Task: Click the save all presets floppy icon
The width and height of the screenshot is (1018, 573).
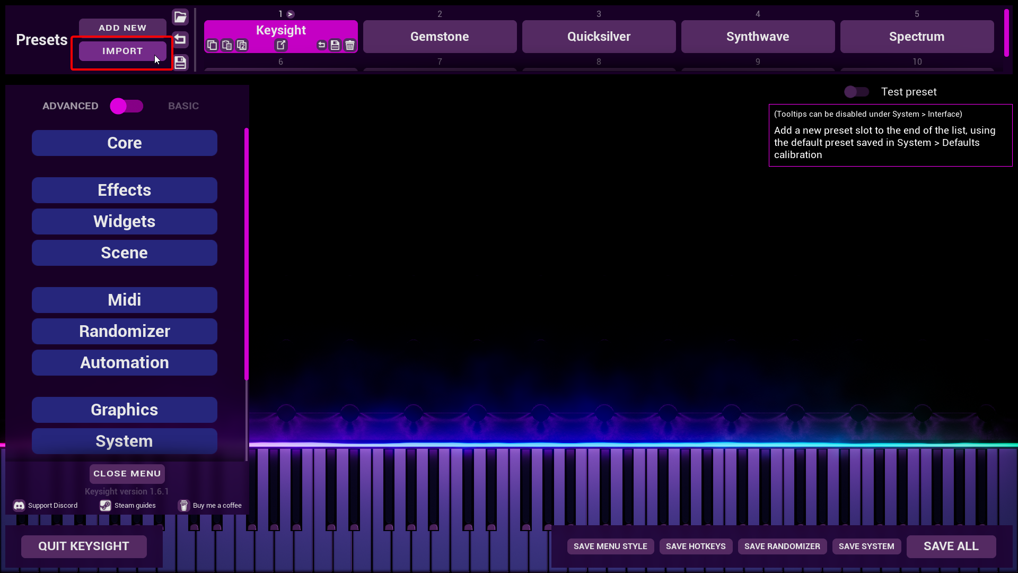Action: point(180,63)
